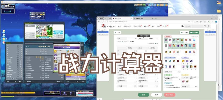Open the top folder icon on desktop

(219, 2)
